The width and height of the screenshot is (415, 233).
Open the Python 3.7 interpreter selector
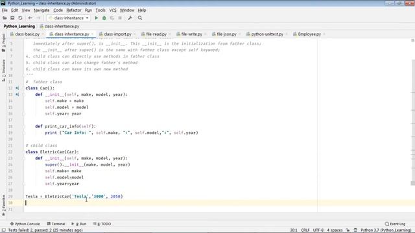pyautogui.click(x=386, y=230)
